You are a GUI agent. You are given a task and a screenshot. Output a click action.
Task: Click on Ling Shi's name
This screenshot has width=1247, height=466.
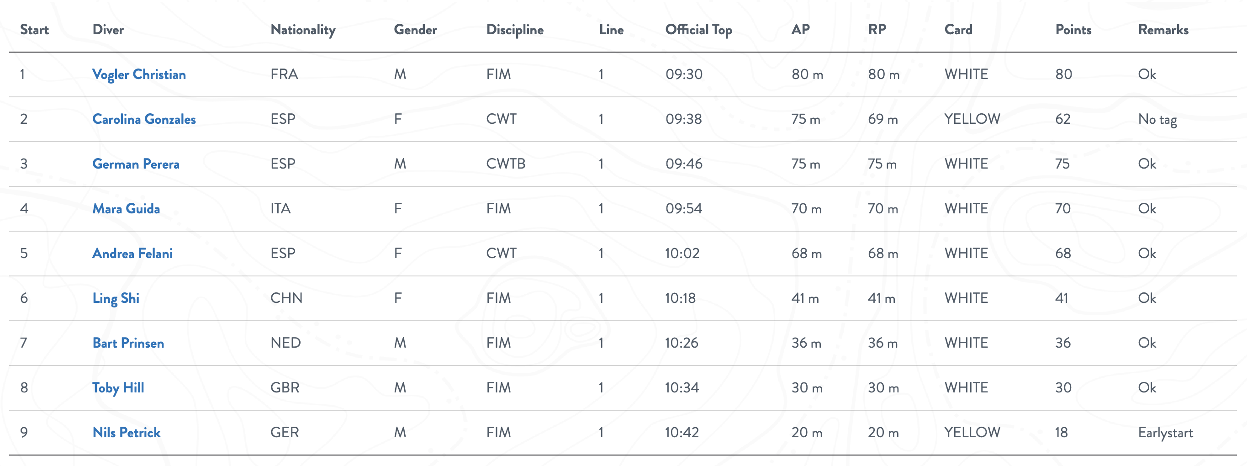tap(116, 298)
